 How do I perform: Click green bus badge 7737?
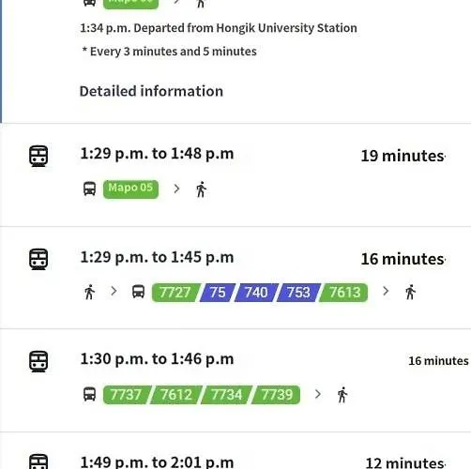point(127,395)
